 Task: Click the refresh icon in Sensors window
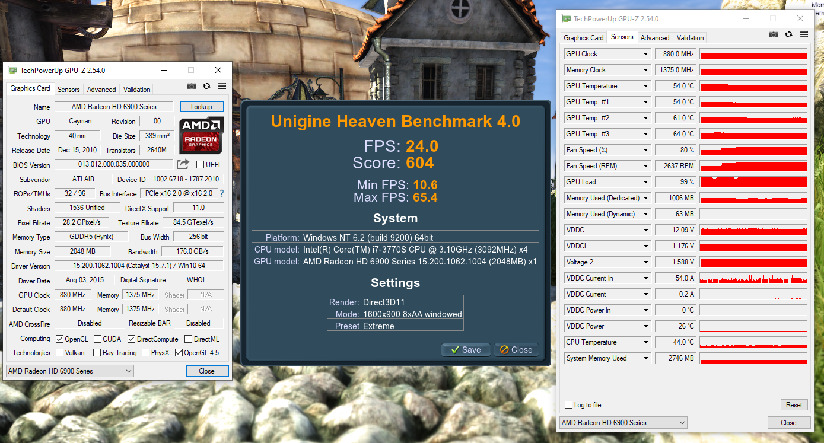click(x=789, y=34)
